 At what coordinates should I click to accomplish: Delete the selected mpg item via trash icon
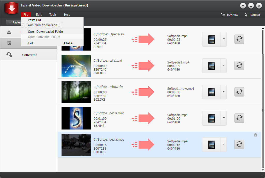pyautogui.click(x=255, y=135)
